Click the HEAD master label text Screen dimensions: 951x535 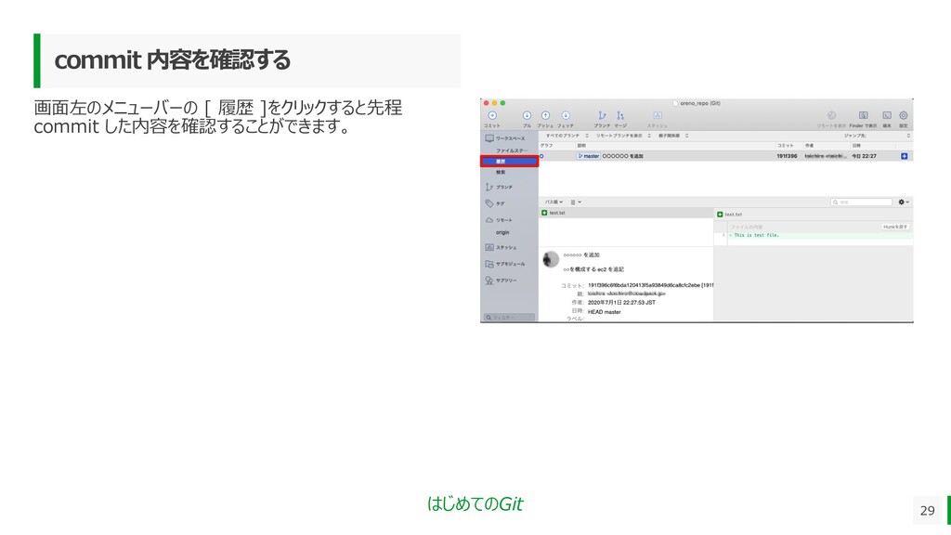[x=604, y=312]
